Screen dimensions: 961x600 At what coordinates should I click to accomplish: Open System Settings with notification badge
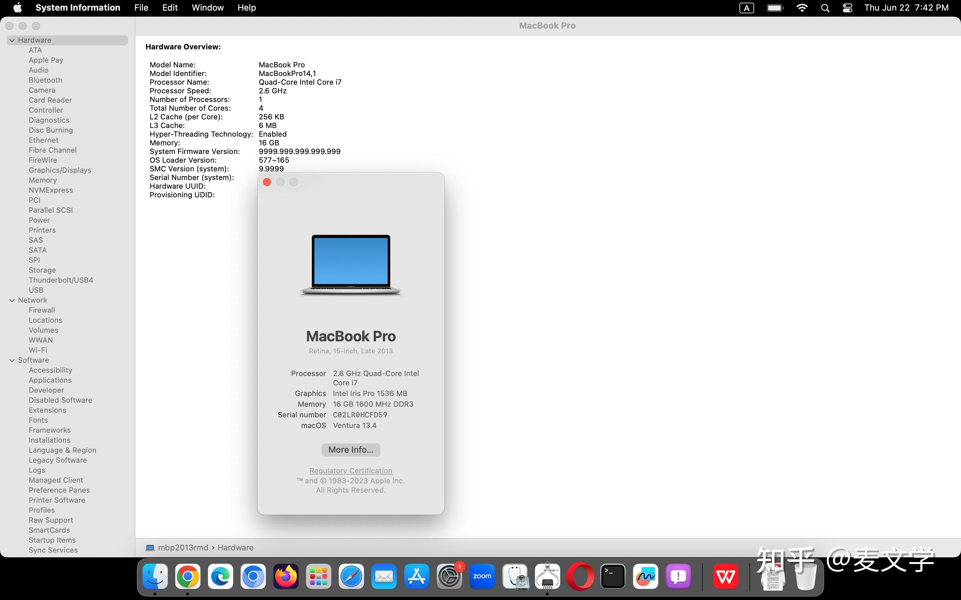click(449, 576)
